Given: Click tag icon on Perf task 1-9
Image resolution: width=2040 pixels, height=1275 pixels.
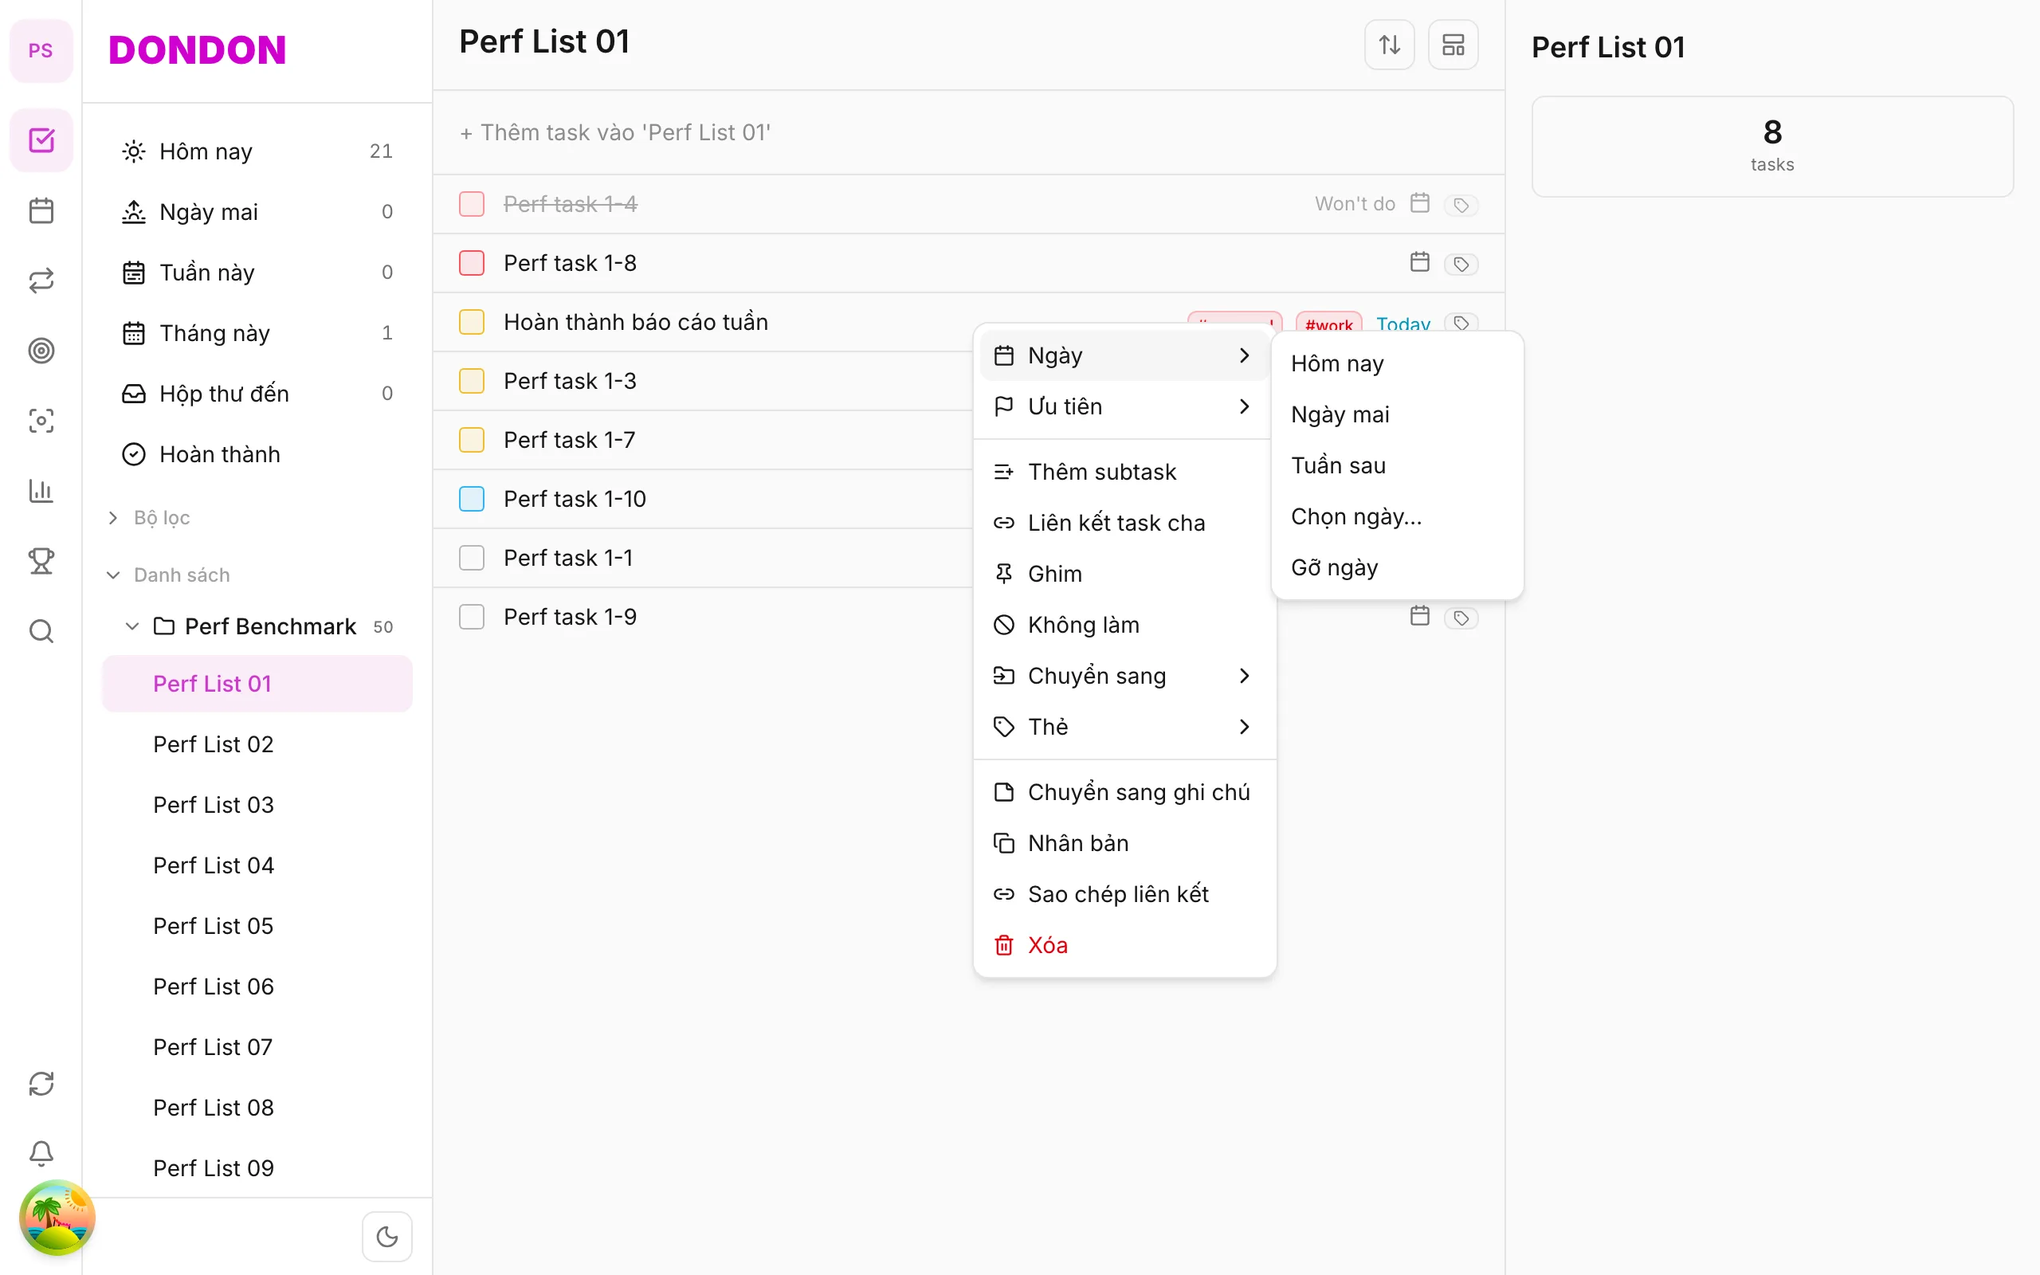Looking at the screenshot, I should [1461, 618].
